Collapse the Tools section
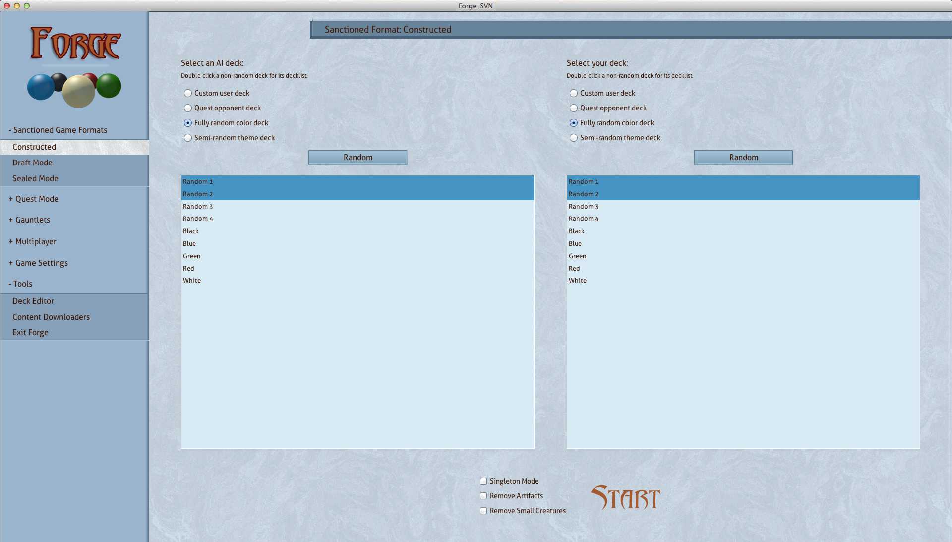This screenshot has height=542, width=952. (x=20, y=284)
